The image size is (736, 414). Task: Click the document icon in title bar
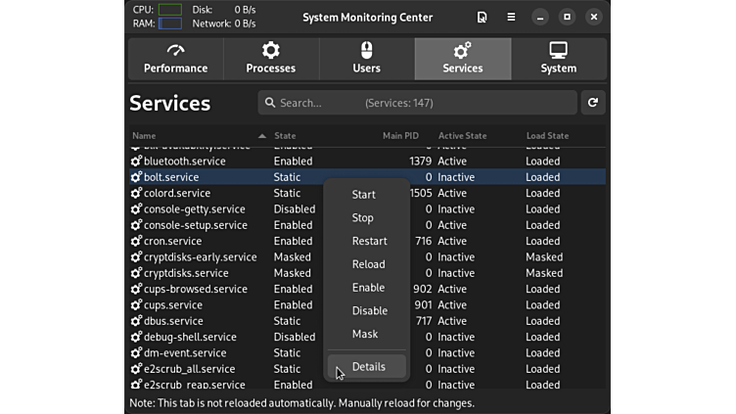(x=482, y=18)
